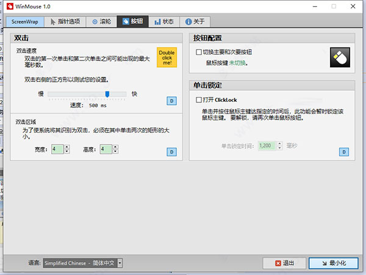The width and height of the screenshot is (366, 275).
Task: Enable 打开 ClickLock checkbox
Action: (x=199, y=100)
